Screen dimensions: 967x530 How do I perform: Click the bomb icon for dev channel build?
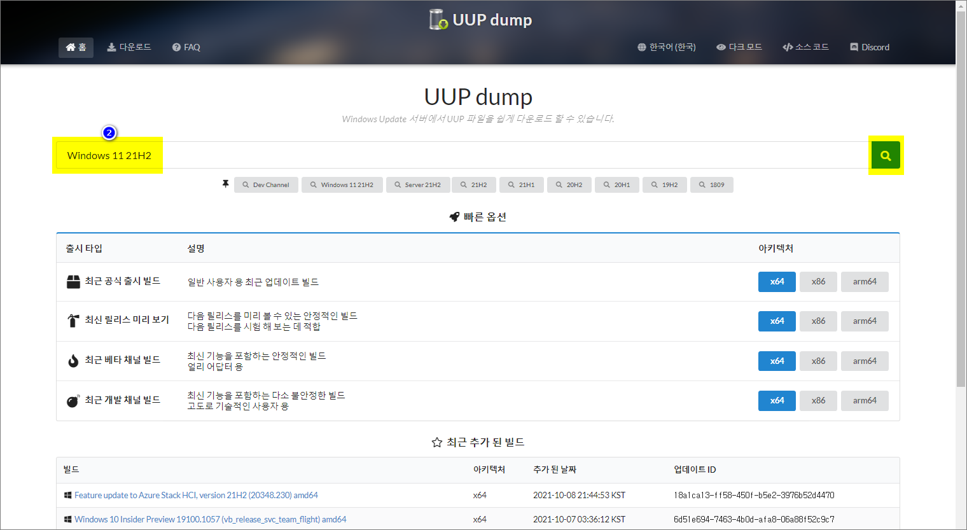pyautogui.click(x=73, y=401)
